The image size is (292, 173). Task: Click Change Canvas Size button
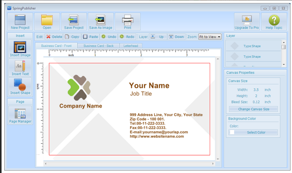point(253,109)
